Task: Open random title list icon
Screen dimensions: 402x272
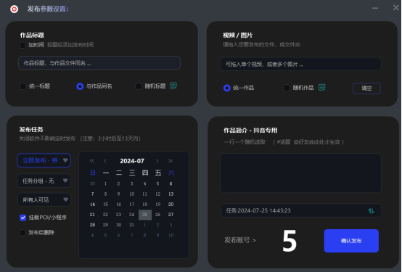Action: tap(173, 86)
